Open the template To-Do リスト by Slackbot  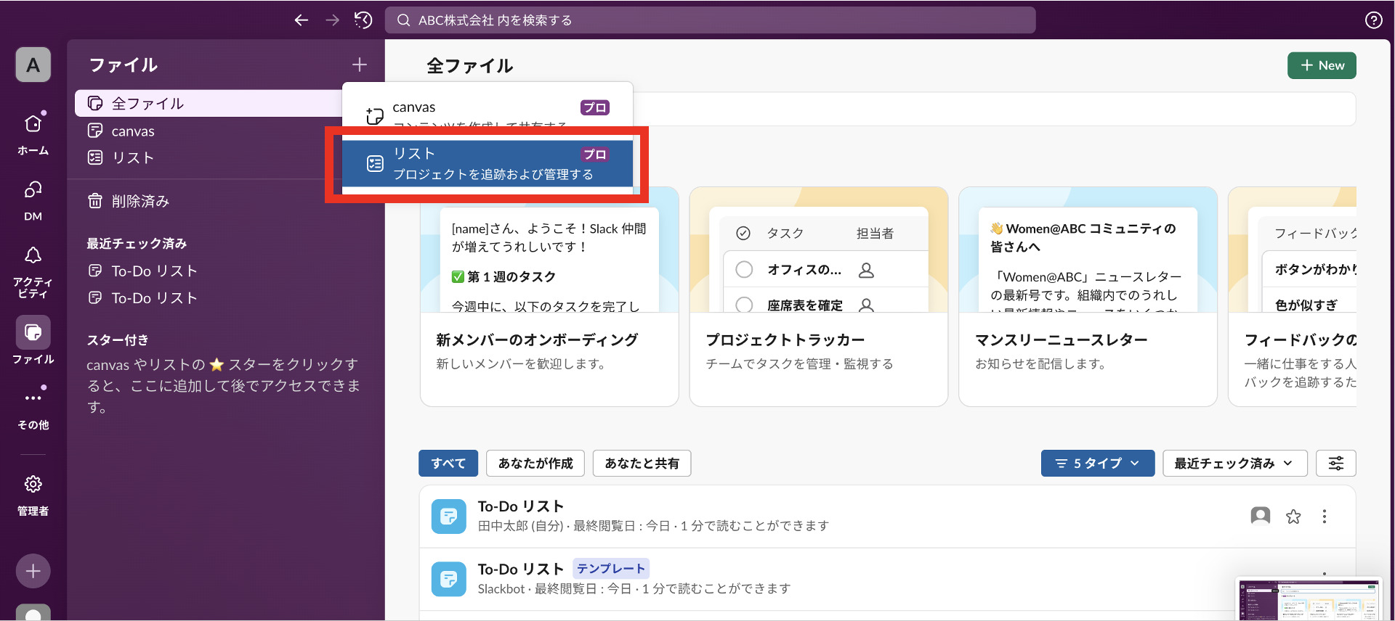(521, 569)
